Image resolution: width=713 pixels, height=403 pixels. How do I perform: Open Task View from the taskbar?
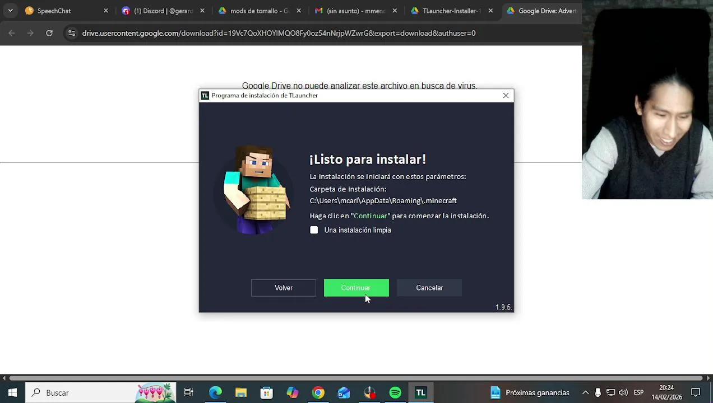coord(189,393)
